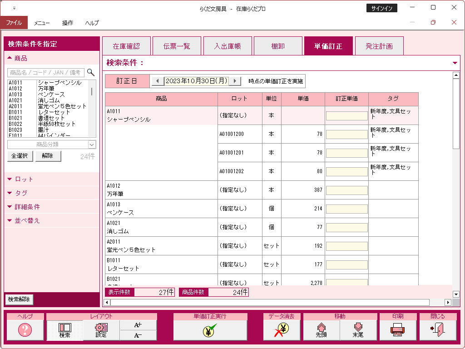Click the 訂正単価 column header
Image resolution: width=465 pixels, height=349 pixels.
(x=346, y=99)
